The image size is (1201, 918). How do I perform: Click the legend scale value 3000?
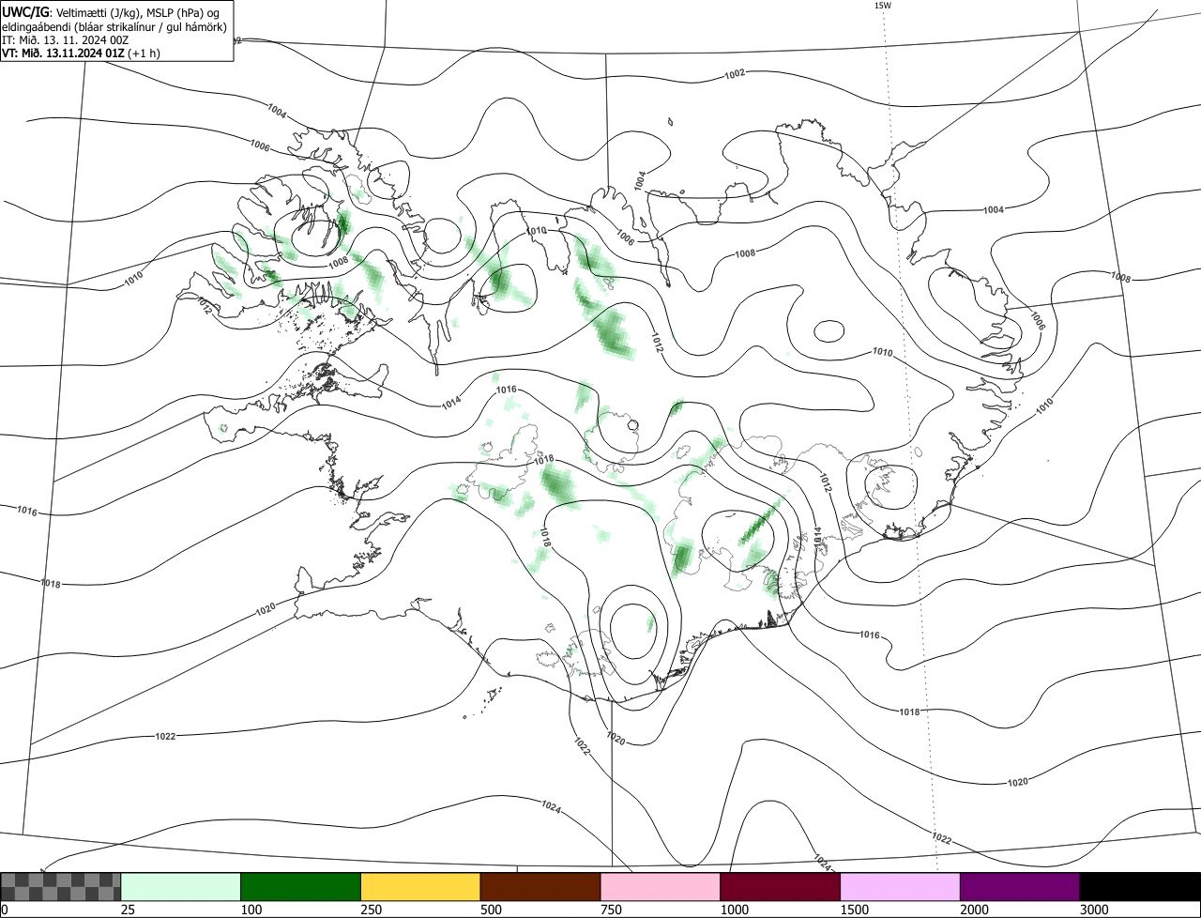[x=1095, y=910]
